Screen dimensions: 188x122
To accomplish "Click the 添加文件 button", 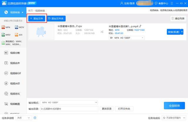I will (37, 18).
